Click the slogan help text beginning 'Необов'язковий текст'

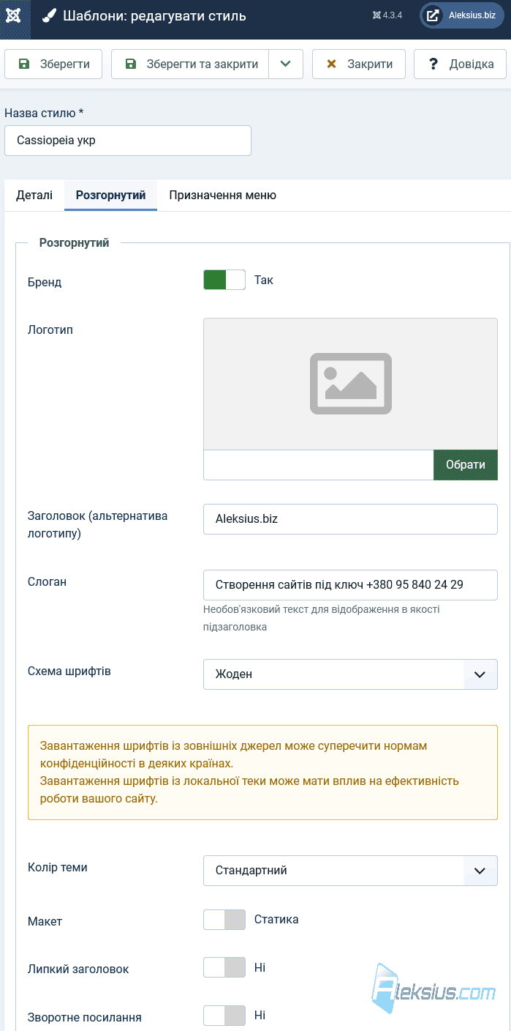pos(322,618)
